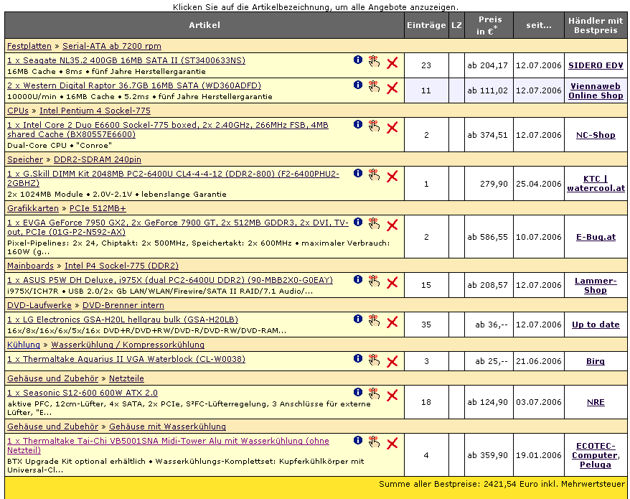Open Netzteile subcategory link
The image size is (630, 499).
pos(126,378)
